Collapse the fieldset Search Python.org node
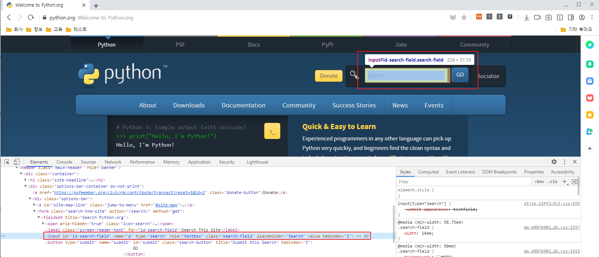The height and width of the screenshot is (257, 599). 39,217
